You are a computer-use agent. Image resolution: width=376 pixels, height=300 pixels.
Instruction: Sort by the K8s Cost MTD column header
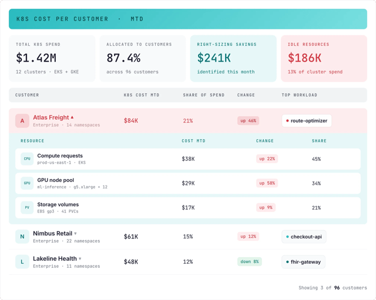[x=142, y=95]
